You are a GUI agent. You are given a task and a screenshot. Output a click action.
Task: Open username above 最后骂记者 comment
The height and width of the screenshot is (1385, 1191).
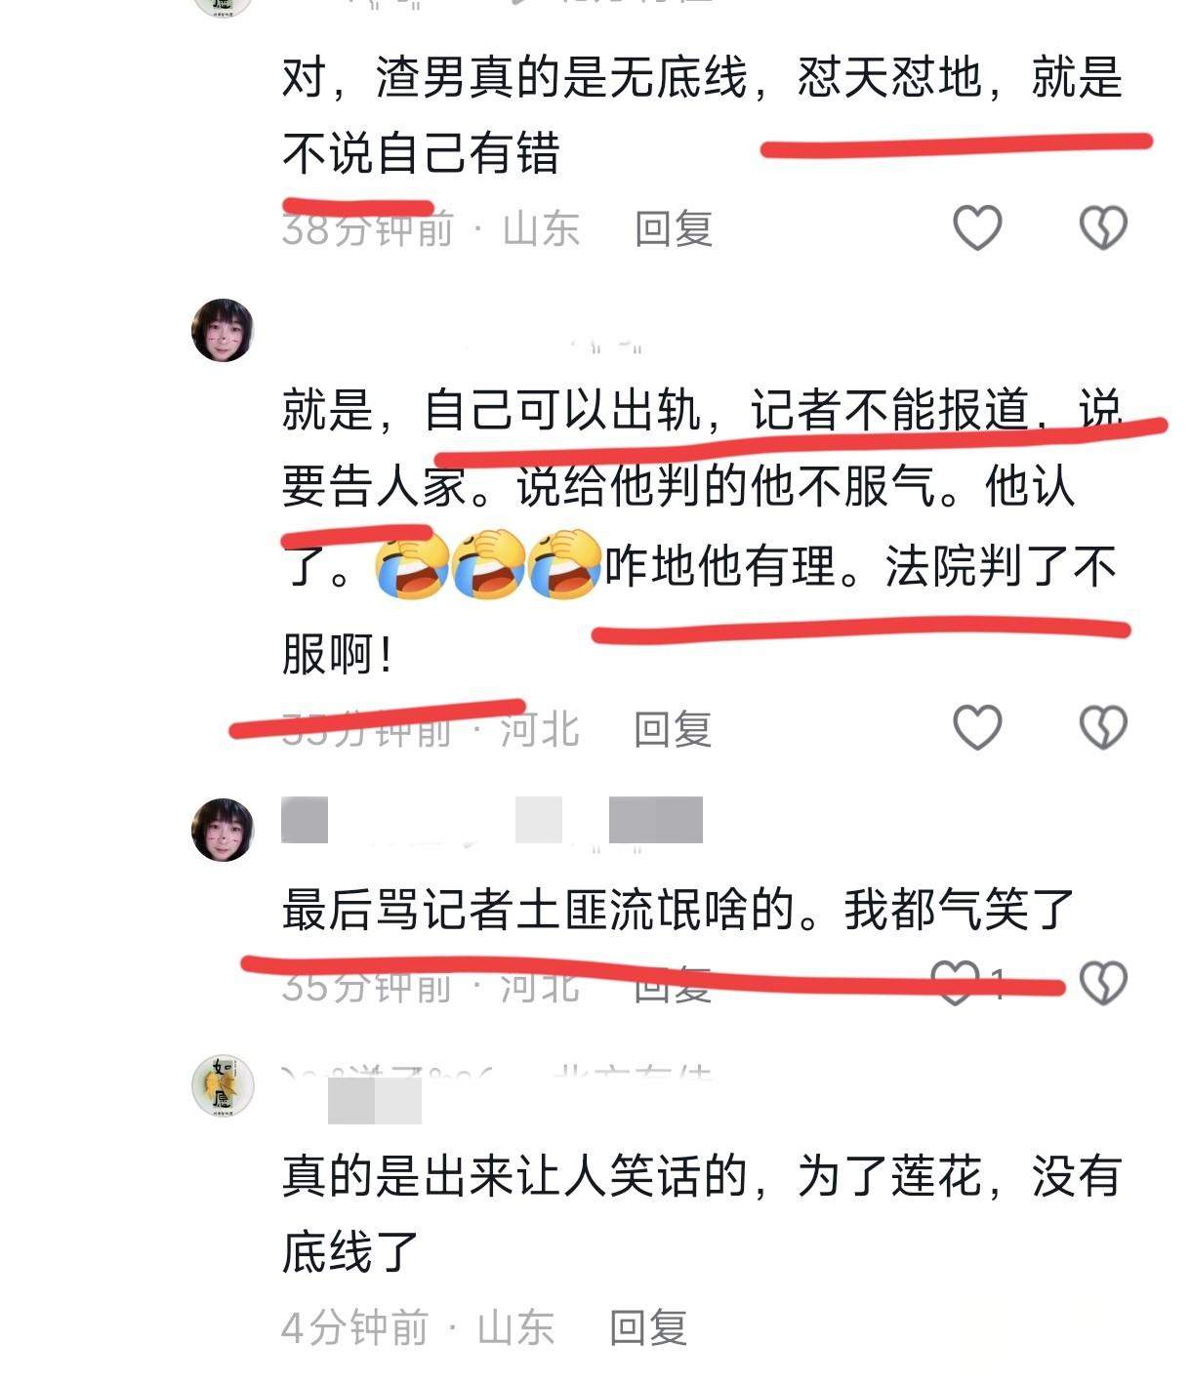(x=492, y=820)
